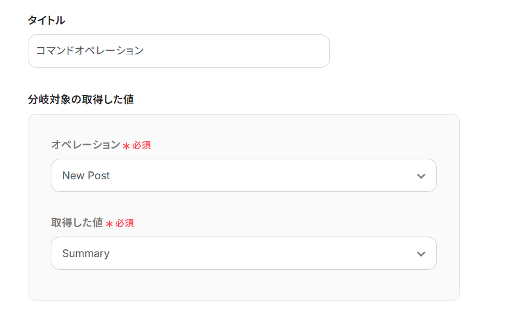The image size is (507, 309).
Task: Open the 取得した値 dropdown
Action: point(243,253)
